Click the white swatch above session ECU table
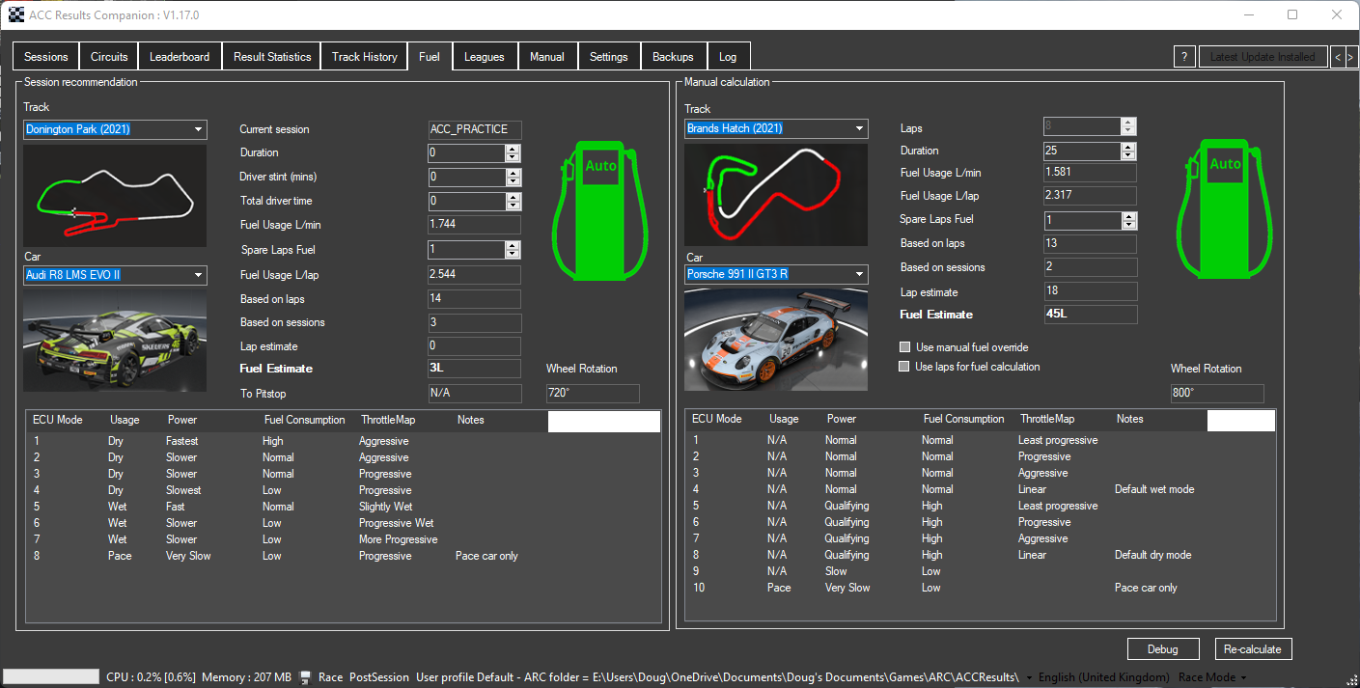1360x688 pixels. (603, 422)
